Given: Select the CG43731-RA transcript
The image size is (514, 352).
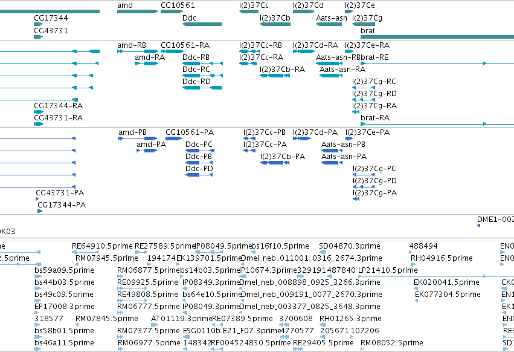Looking at the screenshot, I should pos(39,124).
